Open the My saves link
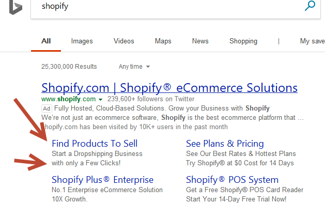The height and width of the screenshot is (203, 325). [x=313, y=41]
